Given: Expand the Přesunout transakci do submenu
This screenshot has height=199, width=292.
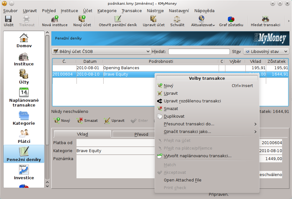Looking at the screenshot, I should pyautogui.click(x=207, y=124).
